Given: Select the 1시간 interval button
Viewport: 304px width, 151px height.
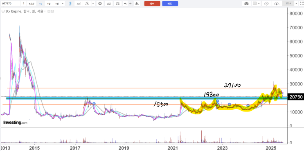Looking at the screenshot, I should tap(32, 4).
